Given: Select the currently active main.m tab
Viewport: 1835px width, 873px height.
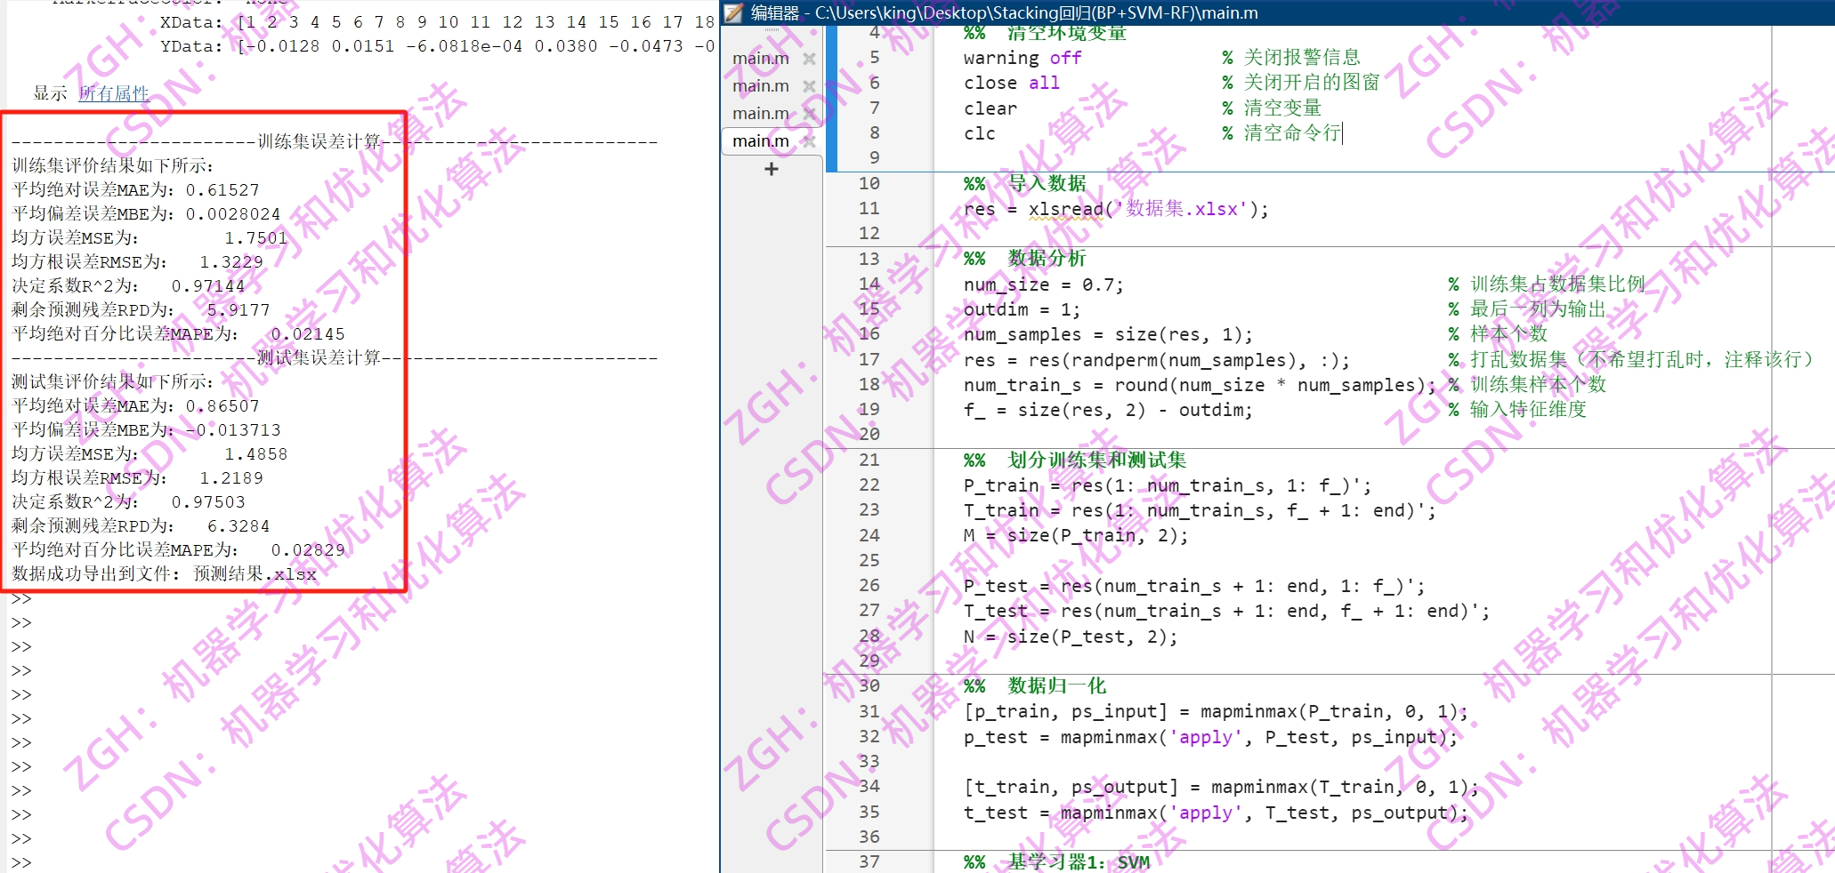Looking at the screenshot, I should 761,140.
